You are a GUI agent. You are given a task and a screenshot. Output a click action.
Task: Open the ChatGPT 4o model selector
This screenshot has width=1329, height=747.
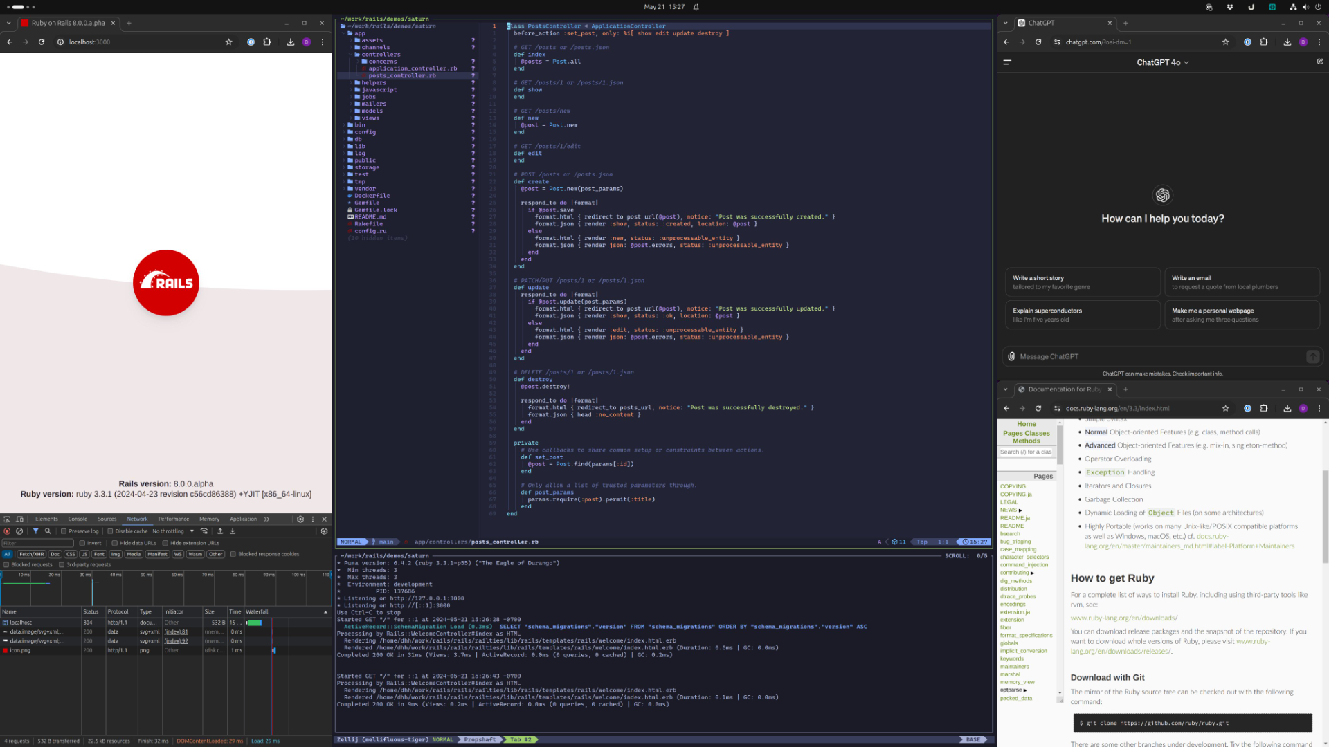click(1162, 62)
